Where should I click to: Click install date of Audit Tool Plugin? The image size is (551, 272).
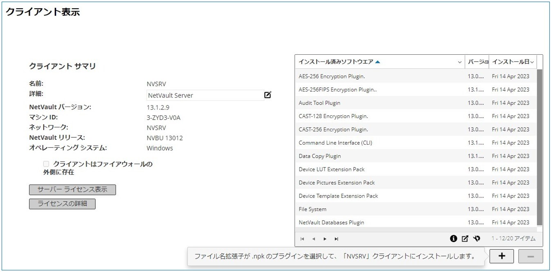click(511, 103)
